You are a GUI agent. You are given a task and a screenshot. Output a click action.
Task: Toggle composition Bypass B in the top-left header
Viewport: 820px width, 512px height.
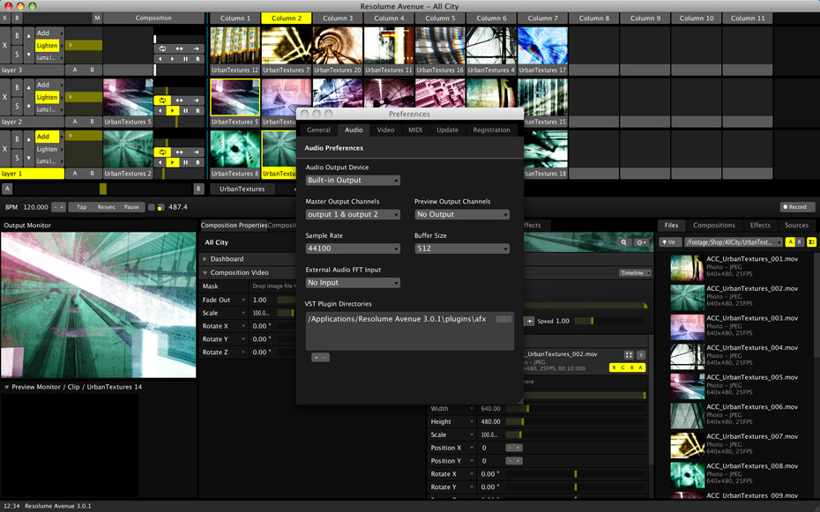coord(17,19)
